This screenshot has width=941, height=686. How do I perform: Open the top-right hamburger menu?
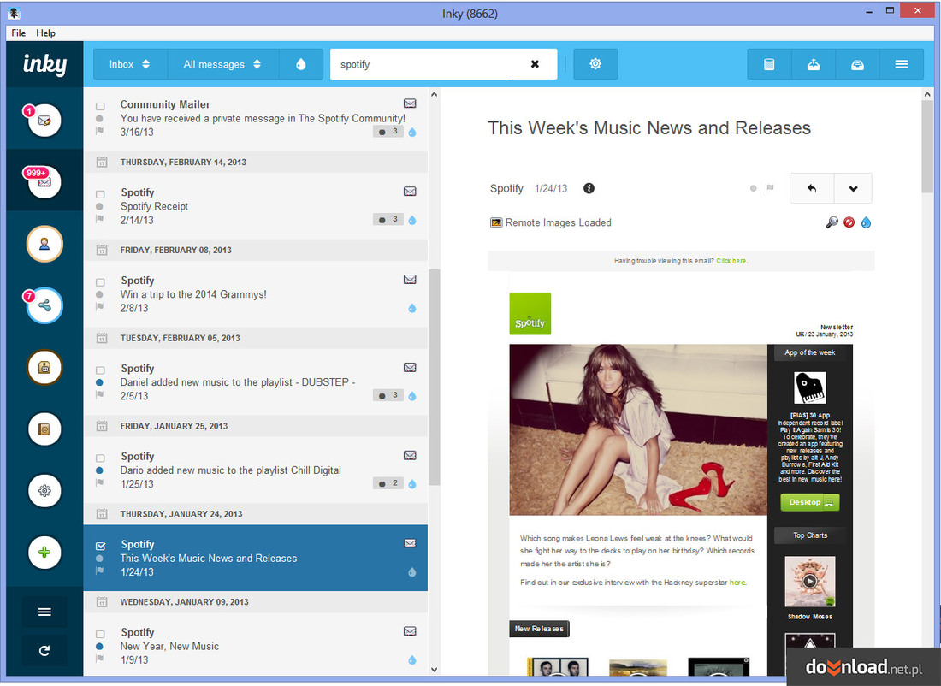[902, 64]
